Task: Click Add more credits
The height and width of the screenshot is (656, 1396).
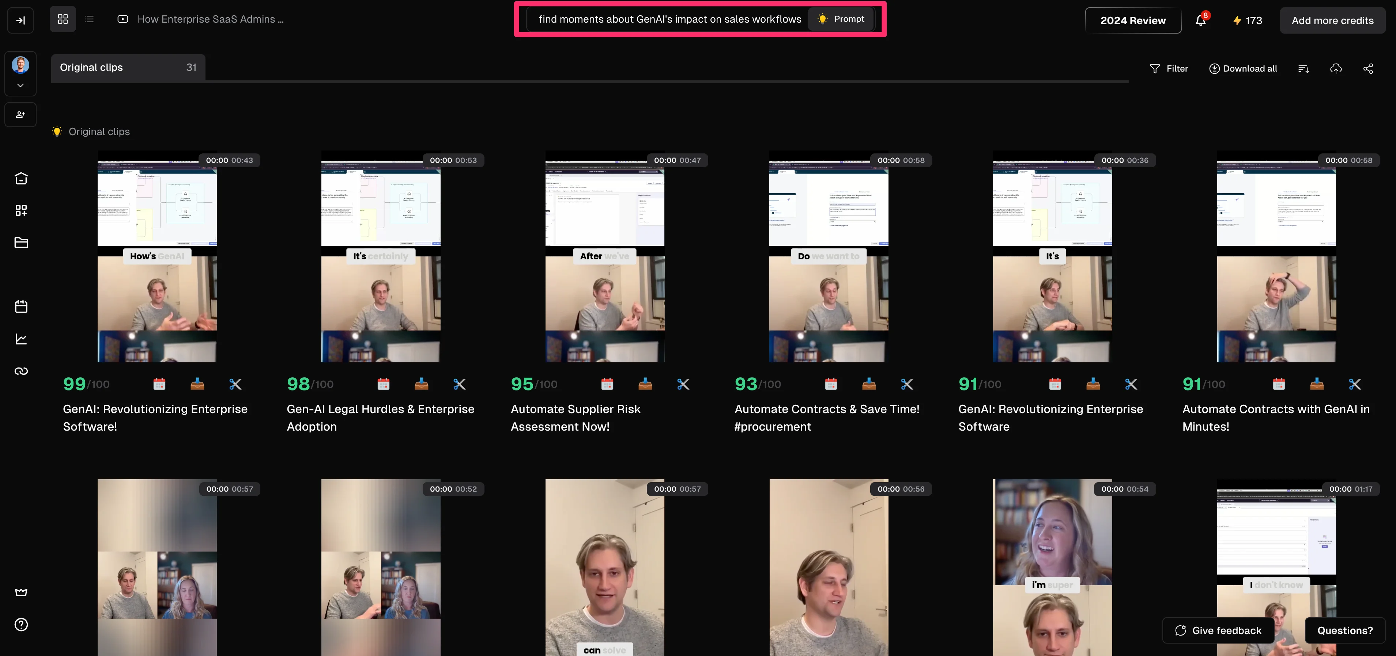Action: [1332, 20]
